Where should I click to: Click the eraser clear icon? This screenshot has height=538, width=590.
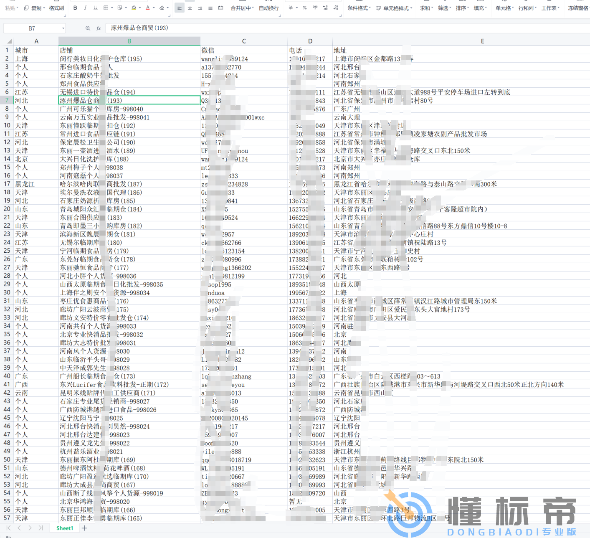[162, 8]
